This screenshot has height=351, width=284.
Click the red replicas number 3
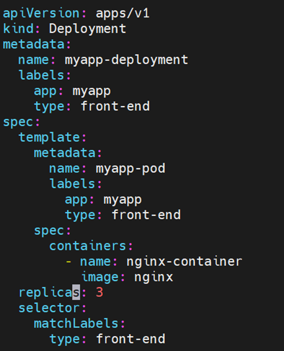[x=100, y=292]
